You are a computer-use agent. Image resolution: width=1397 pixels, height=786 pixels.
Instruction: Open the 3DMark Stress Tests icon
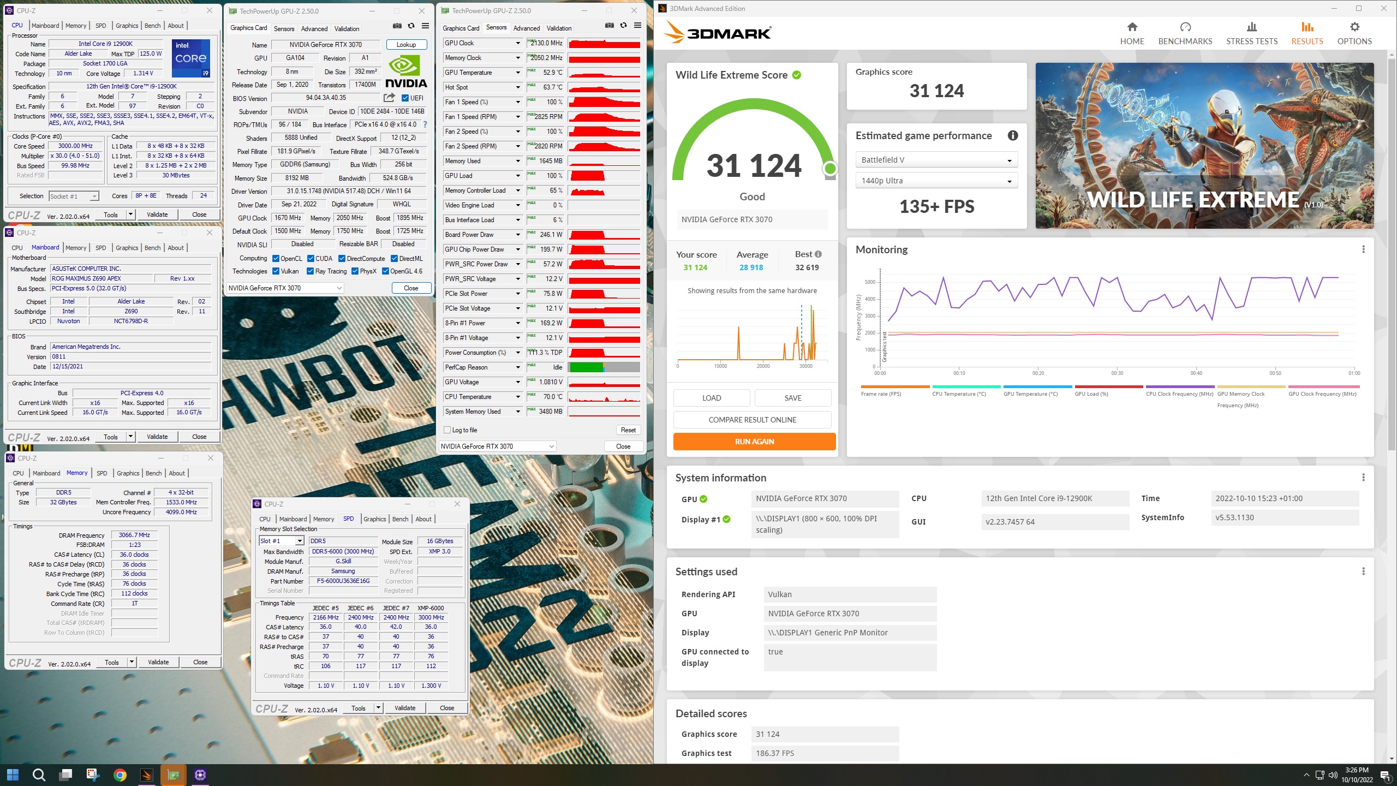click(x=1251, y=27)
